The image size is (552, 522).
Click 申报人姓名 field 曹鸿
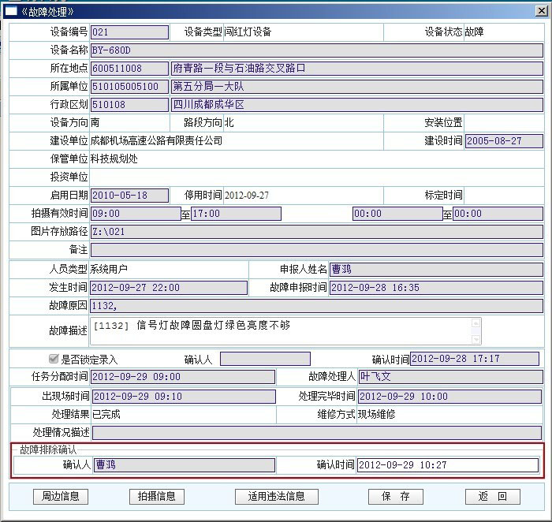(x=436, y=269)
